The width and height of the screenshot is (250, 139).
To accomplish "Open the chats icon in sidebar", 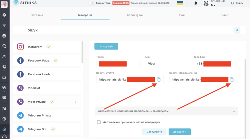I will (x=4, y=46).
